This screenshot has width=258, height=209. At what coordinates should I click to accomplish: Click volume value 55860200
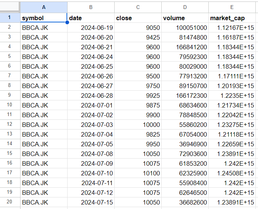(185, 125)
